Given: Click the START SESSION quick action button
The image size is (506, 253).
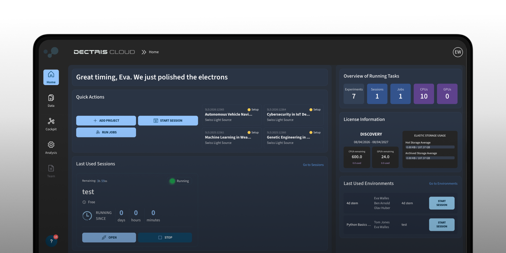Looking at the screenshot, I should click(x=168, y=121).
